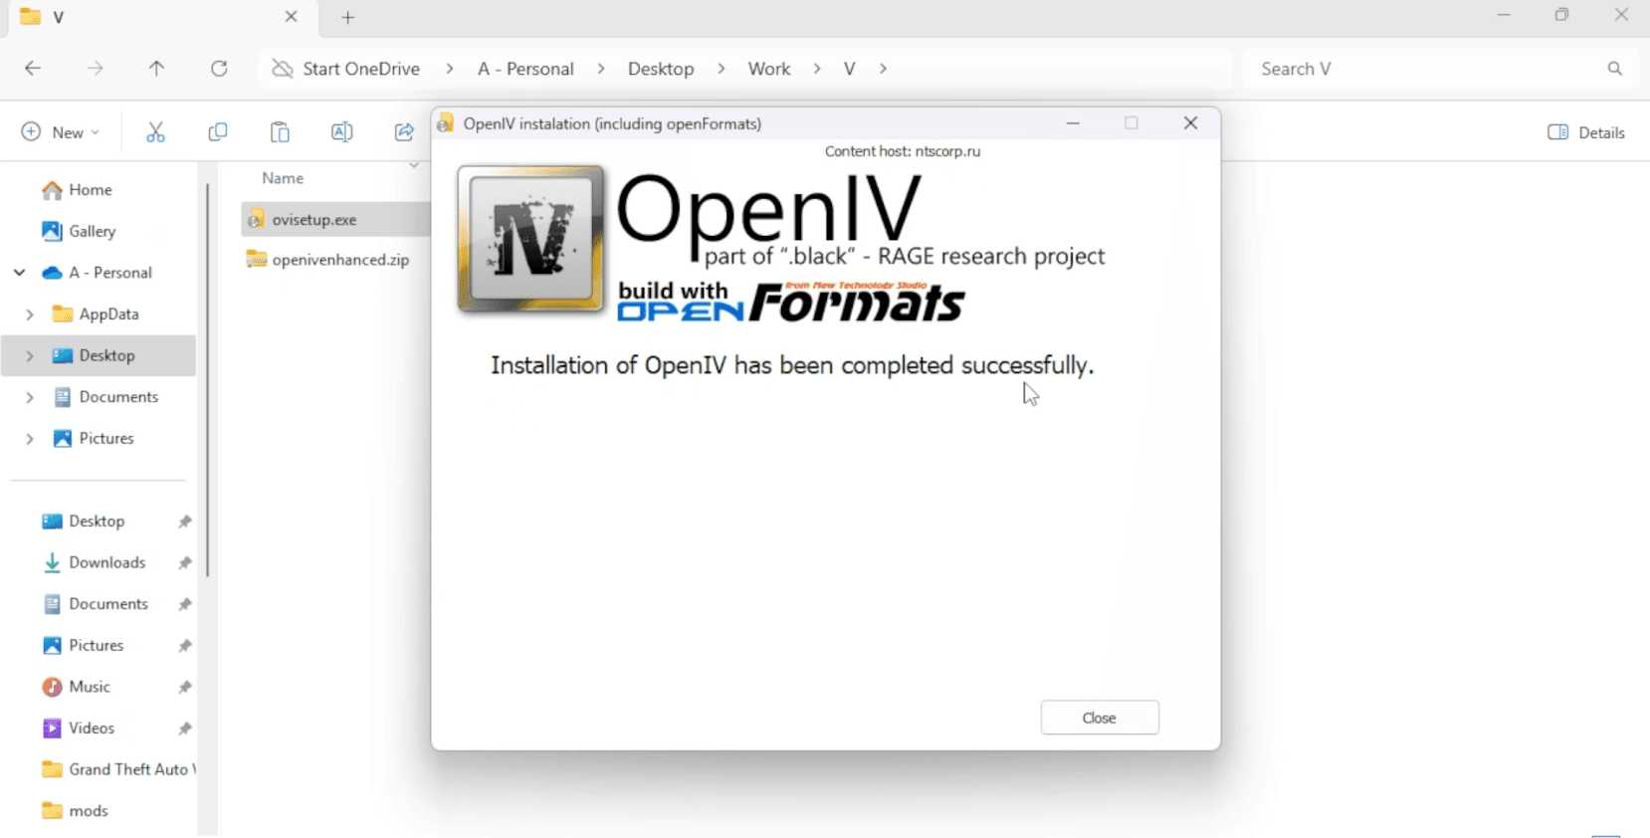This screenshot has width=1650, height=838.
Task: Open the New item dropdown
Action: 61,132
